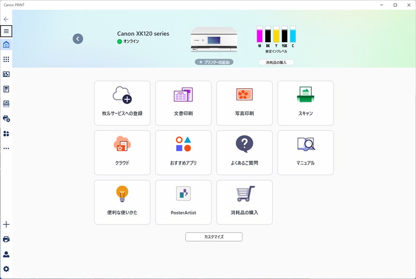Open the 文書印刷 tile

point(184,103)
